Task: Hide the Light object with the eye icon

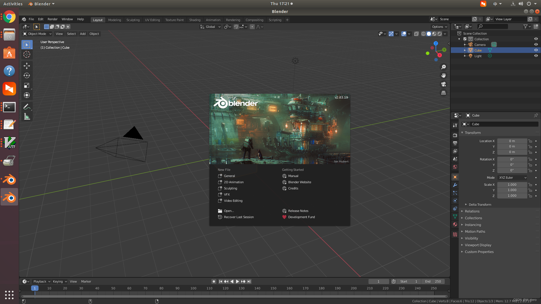Action: click(536, 56)
